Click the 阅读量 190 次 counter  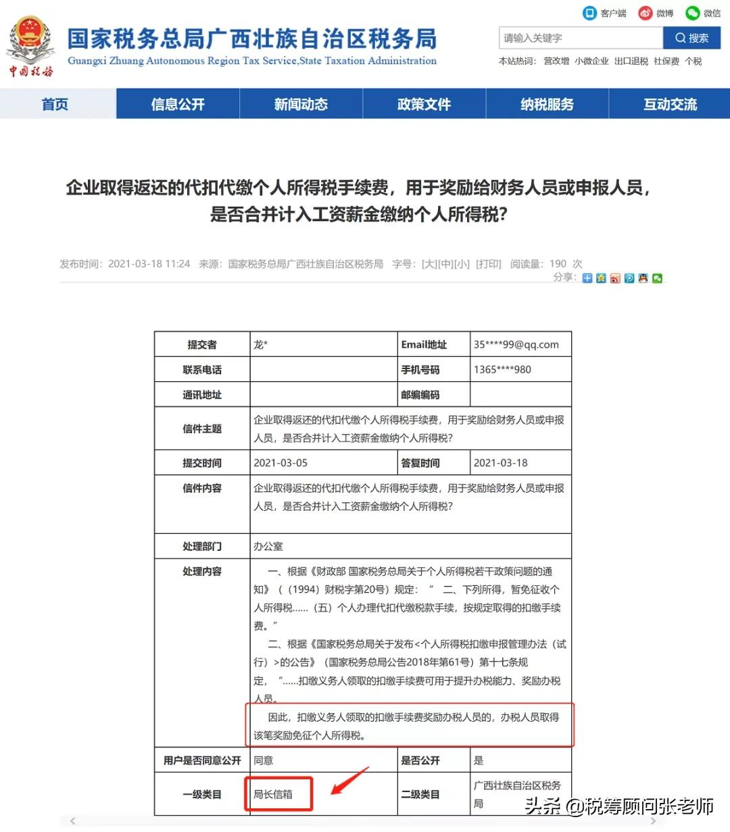pyautogui.click(x=546, y=264)
